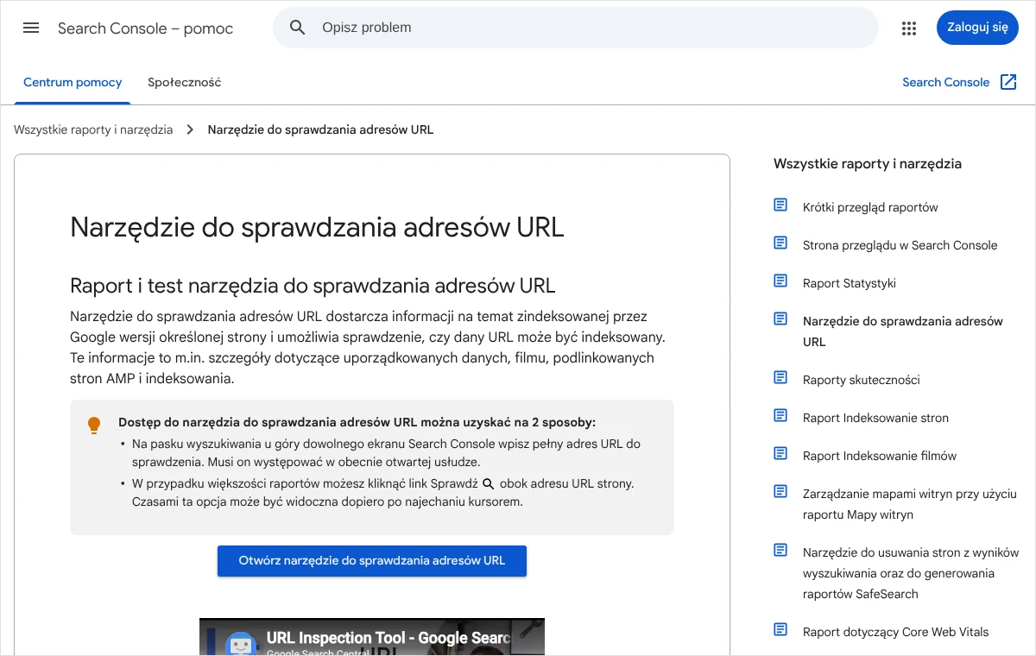Click the Opisz problem search field
This screenshot has width=1036, height=656.
(x=576, y=28)
